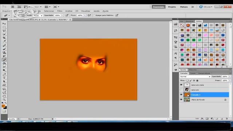The image size is (233, 131).
Task: Open the Modo Pincel dropdown
Action: point(38,15)
